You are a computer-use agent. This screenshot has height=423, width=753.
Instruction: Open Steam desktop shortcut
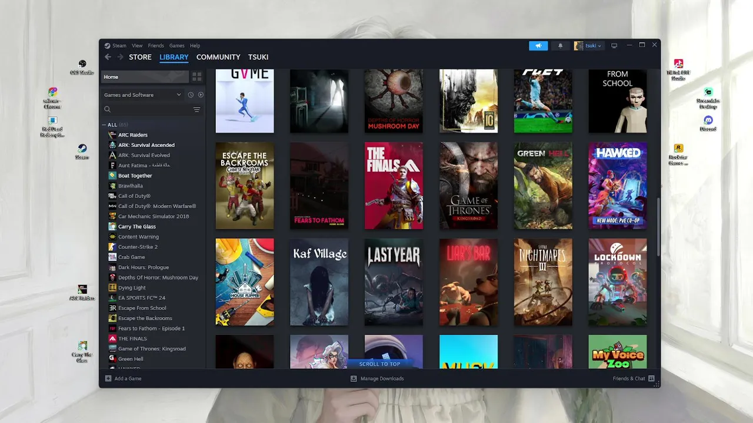[82, 152]
